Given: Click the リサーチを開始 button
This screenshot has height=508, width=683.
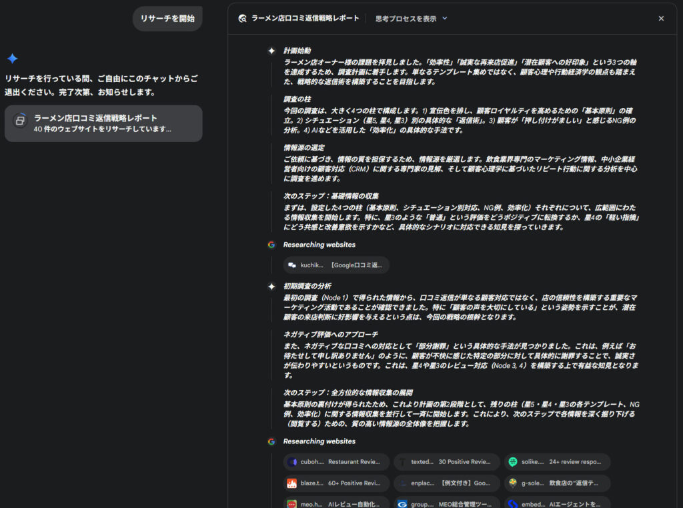Looking at the screenshot, I should (167, 18).
